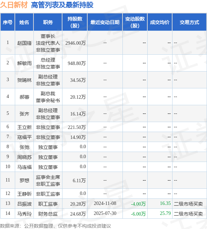Click the 独立董事 cell for 周晓苏
This screenshot has width=207, height=229.
pos(48,157)
